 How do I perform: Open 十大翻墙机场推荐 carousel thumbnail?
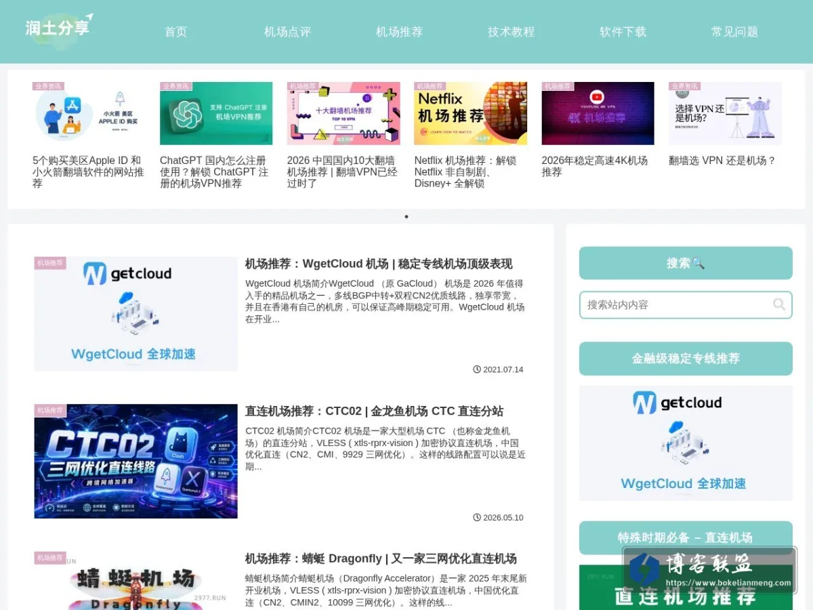click(343, 113)
